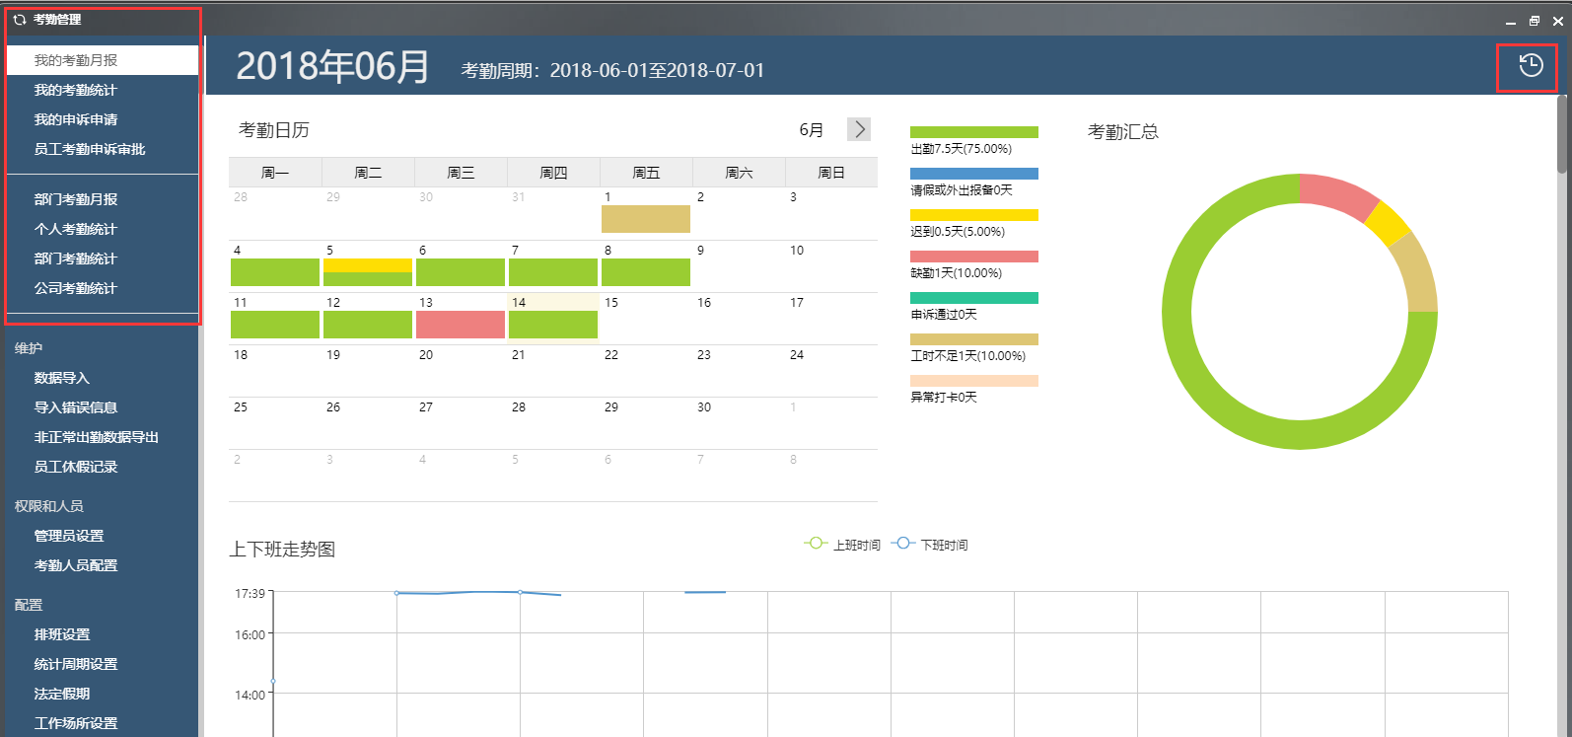Open 非正常出勤数据导出 option
Image resolution: width=1572 pixels, height=737 pixels.
[97, 437]
